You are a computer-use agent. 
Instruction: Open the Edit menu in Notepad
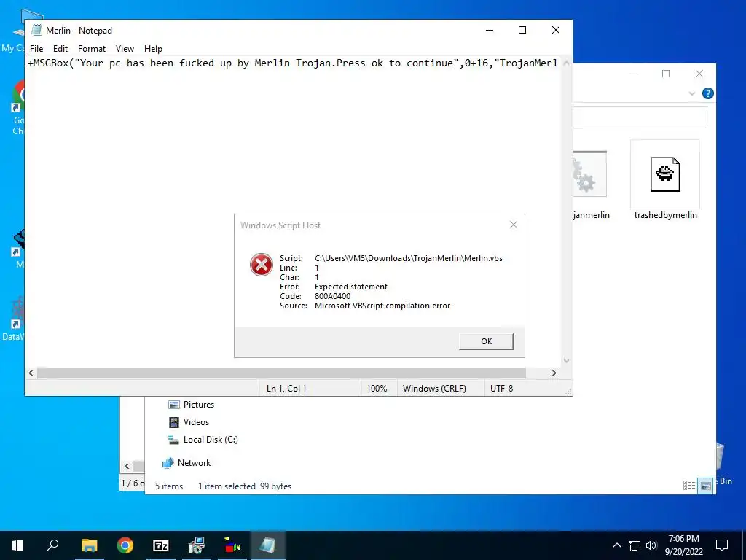[60, 49]
